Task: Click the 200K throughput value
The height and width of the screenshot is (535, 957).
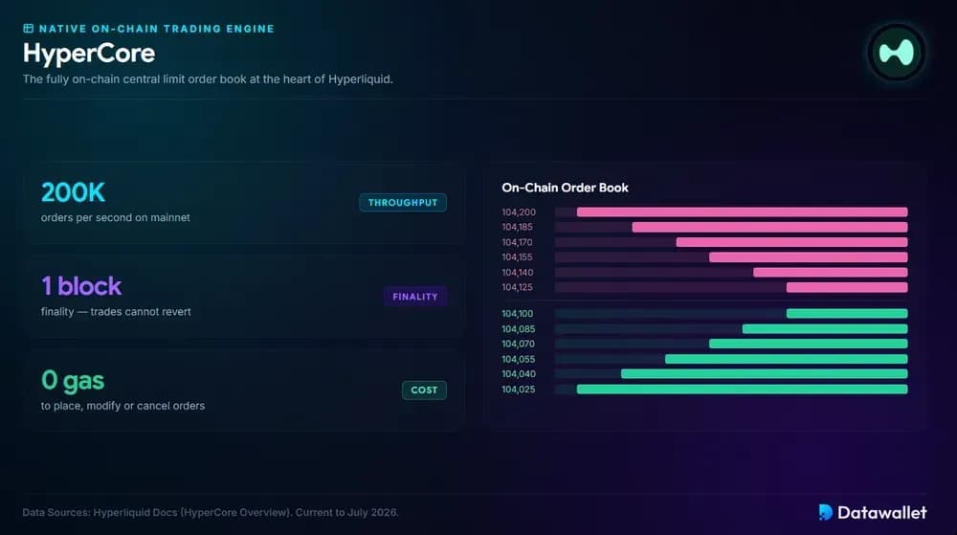Action: point(74,192)
